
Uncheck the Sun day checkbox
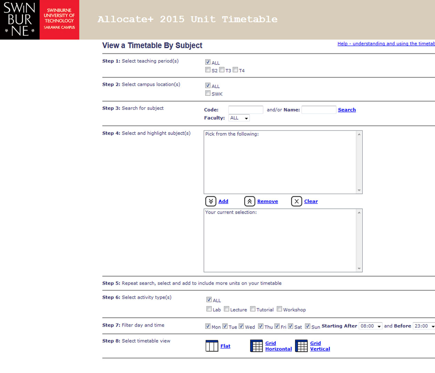[308, 326]
